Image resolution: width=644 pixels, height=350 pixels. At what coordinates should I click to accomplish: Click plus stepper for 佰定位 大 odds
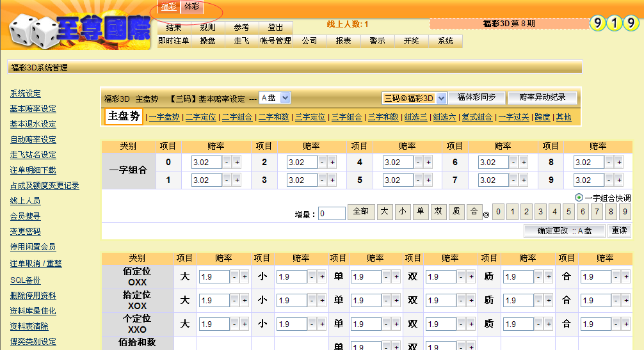click(x=244, y=277)
